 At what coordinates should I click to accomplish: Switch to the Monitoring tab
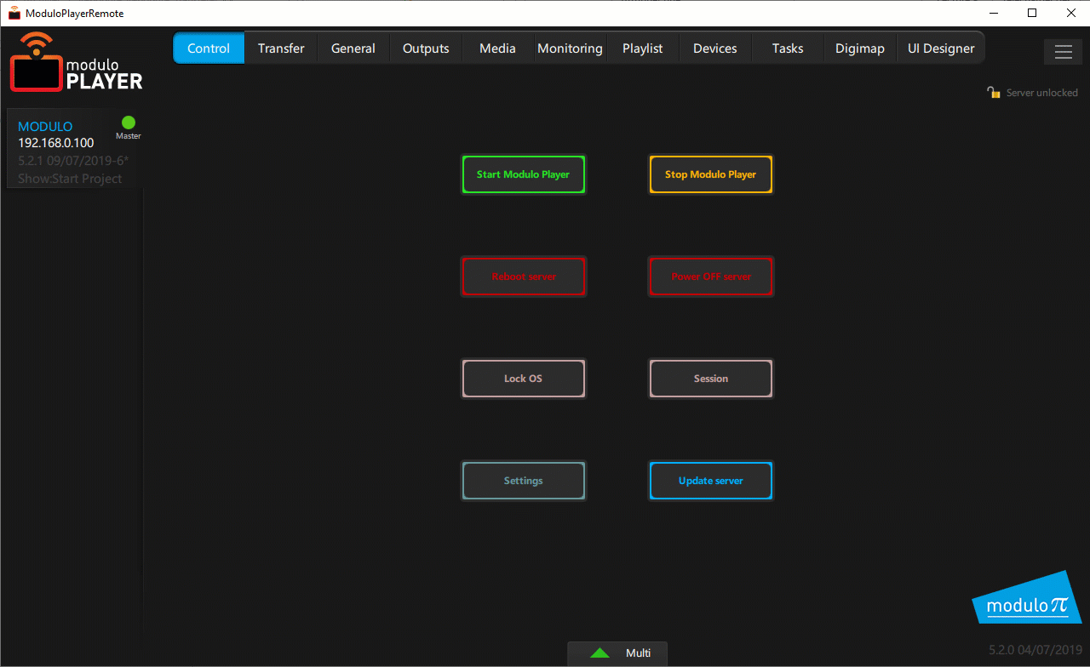570,48
